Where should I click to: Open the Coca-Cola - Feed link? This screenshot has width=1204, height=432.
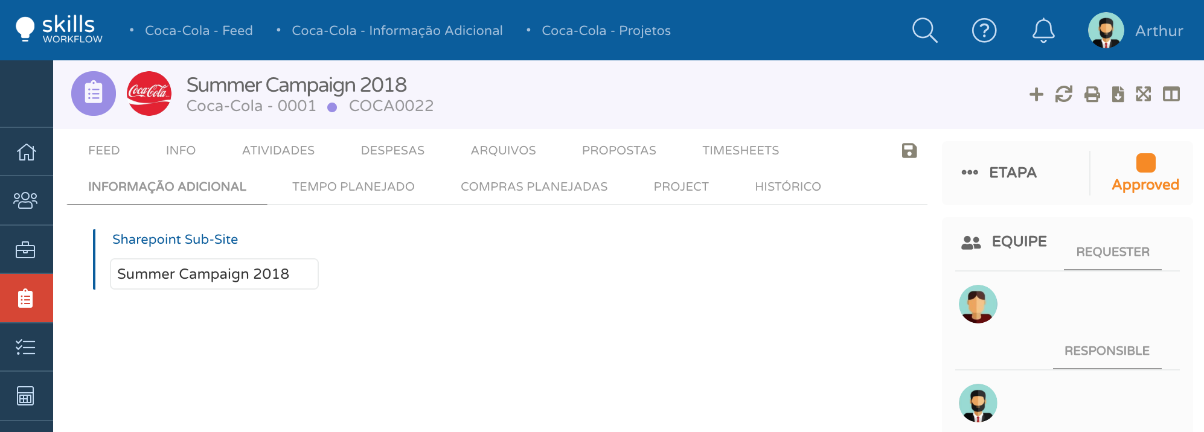(199, 30)
